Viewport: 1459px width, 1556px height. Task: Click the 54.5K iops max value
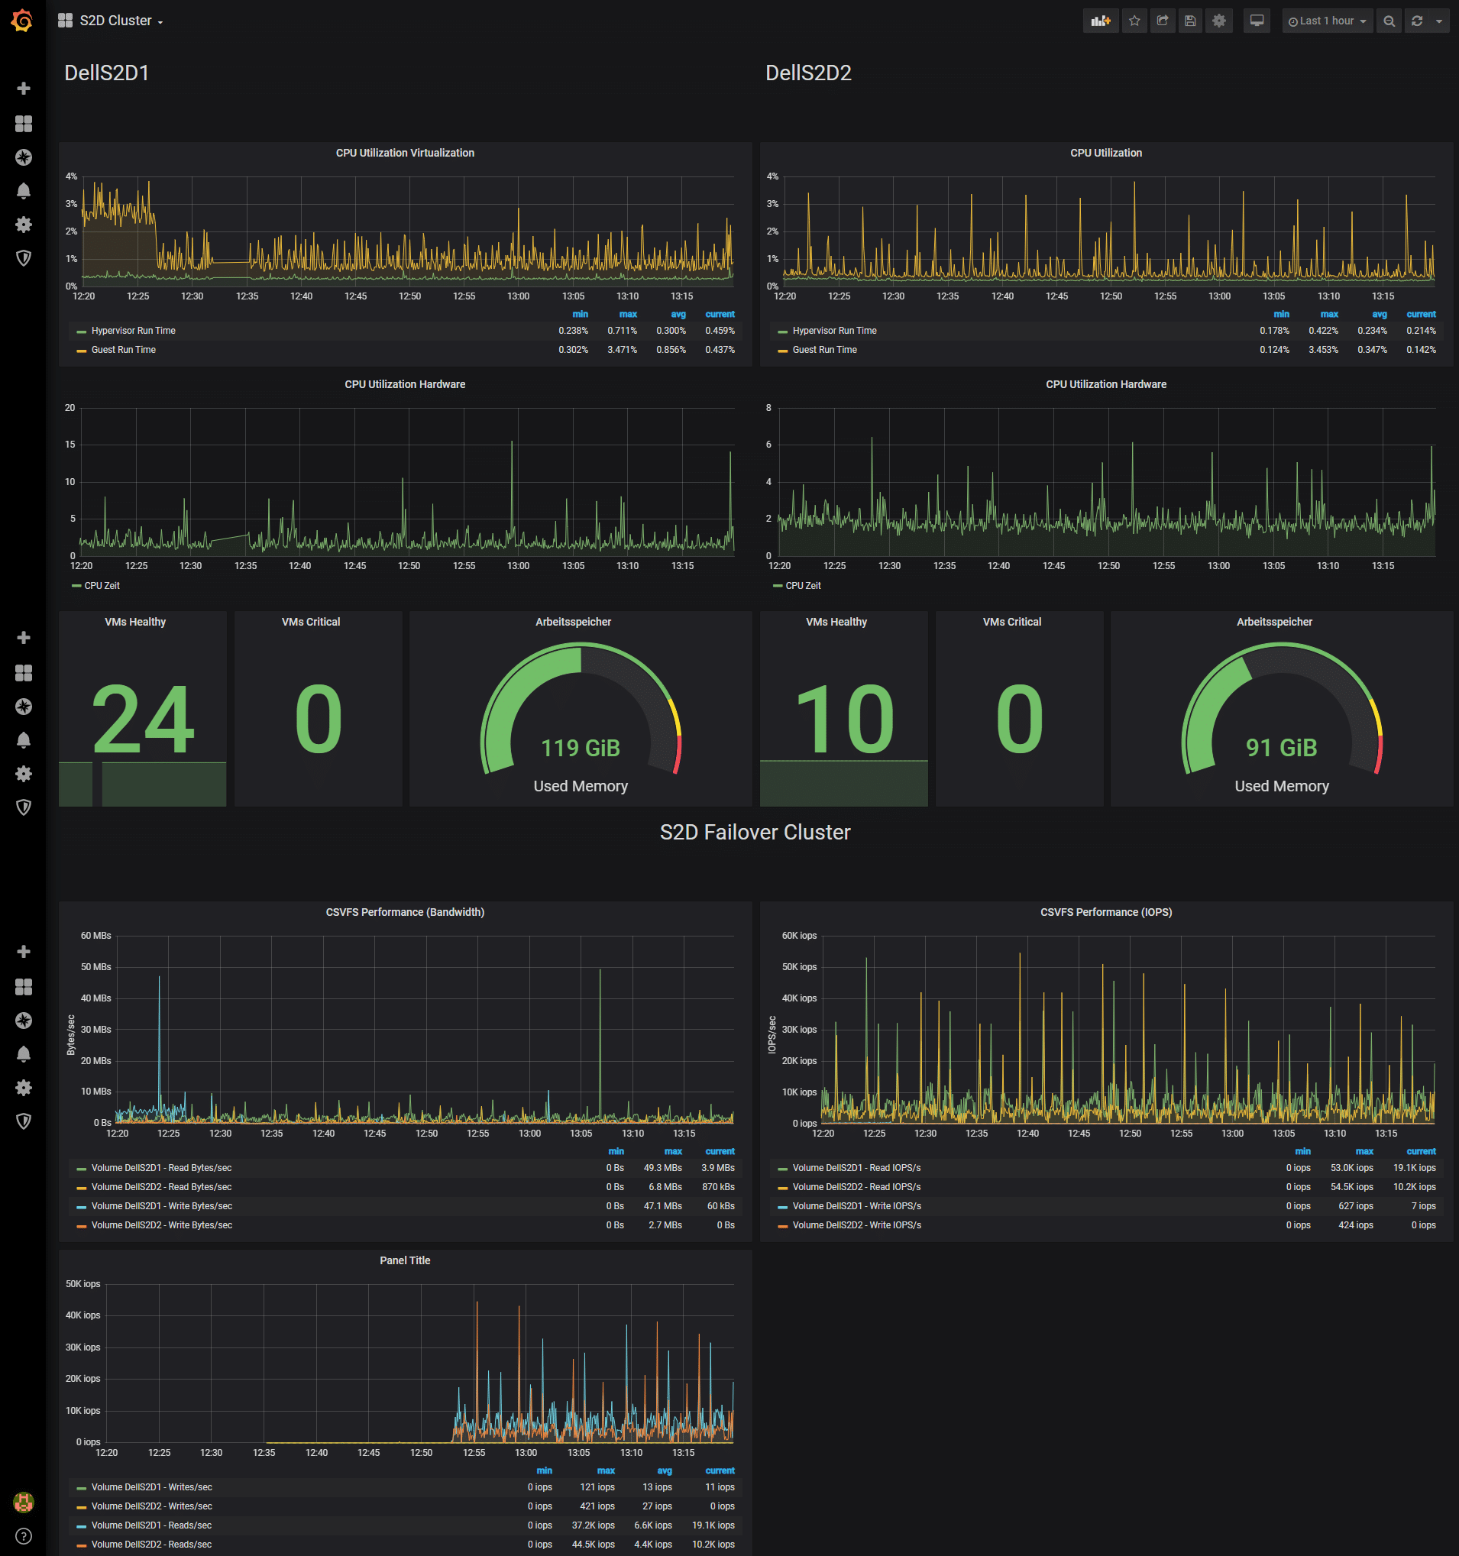(1352, 1186)
